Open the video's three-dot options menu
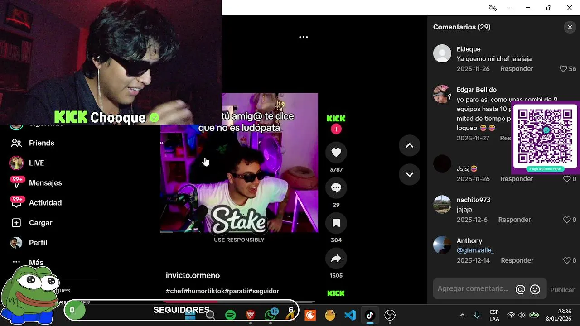Image resolution: width=580 pixels, height=326 pixels. click(x=304, y=37)
